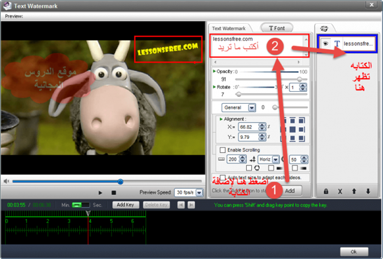Image resolution: width=383 pixels, height=259 pixels.
Task: Click the Text Watermark app icon in title bar
Action: pyautogui.click(x=7, y=6)
